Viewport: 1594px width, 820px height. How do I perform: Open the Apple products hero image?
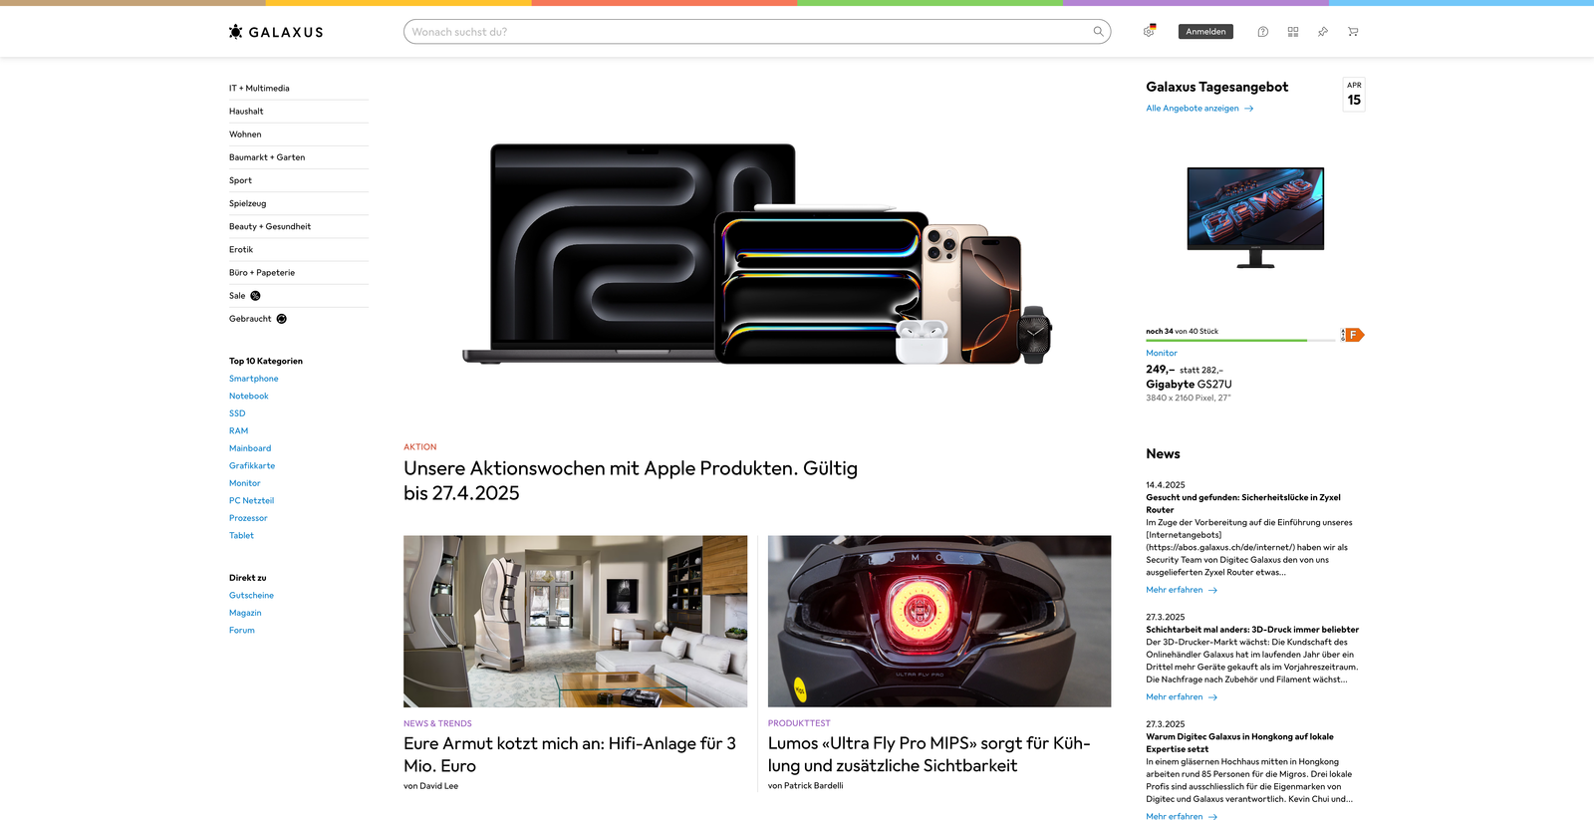point(757,254)
